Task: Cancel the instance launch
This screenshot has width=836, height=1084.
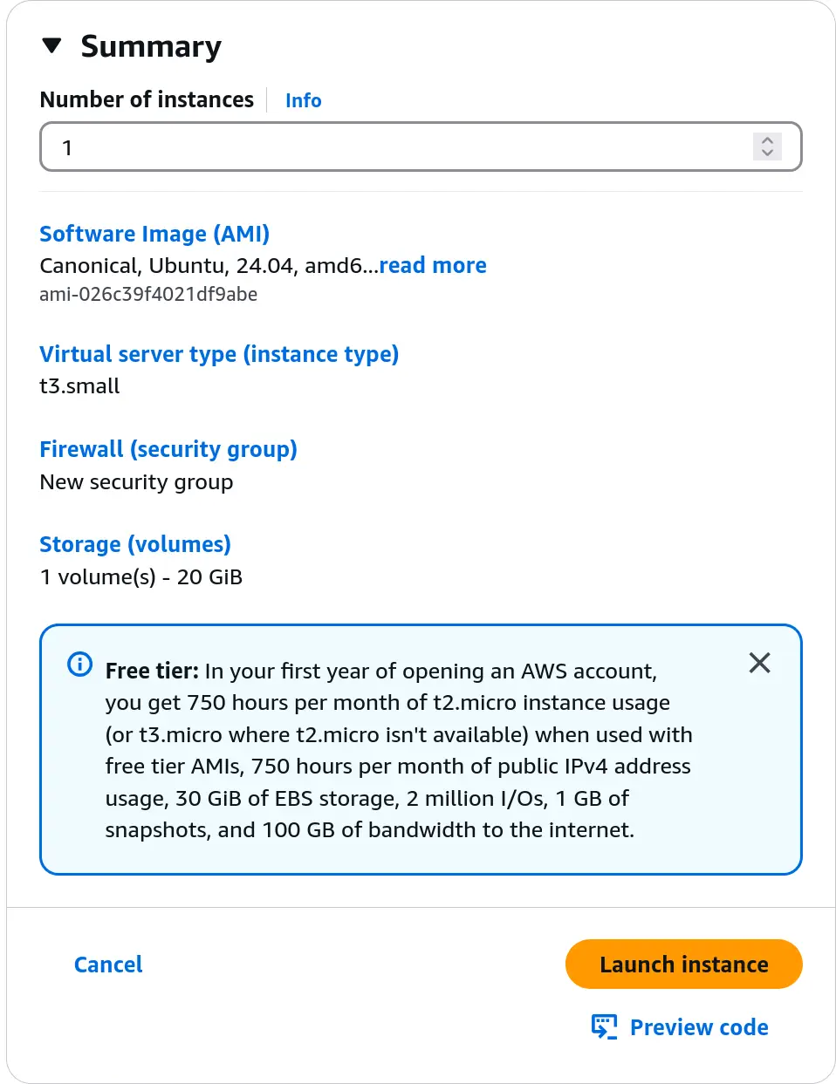Action: (108, 965)
